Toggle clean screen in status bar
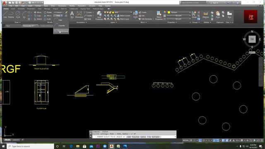265x149 pixels. 258,140
